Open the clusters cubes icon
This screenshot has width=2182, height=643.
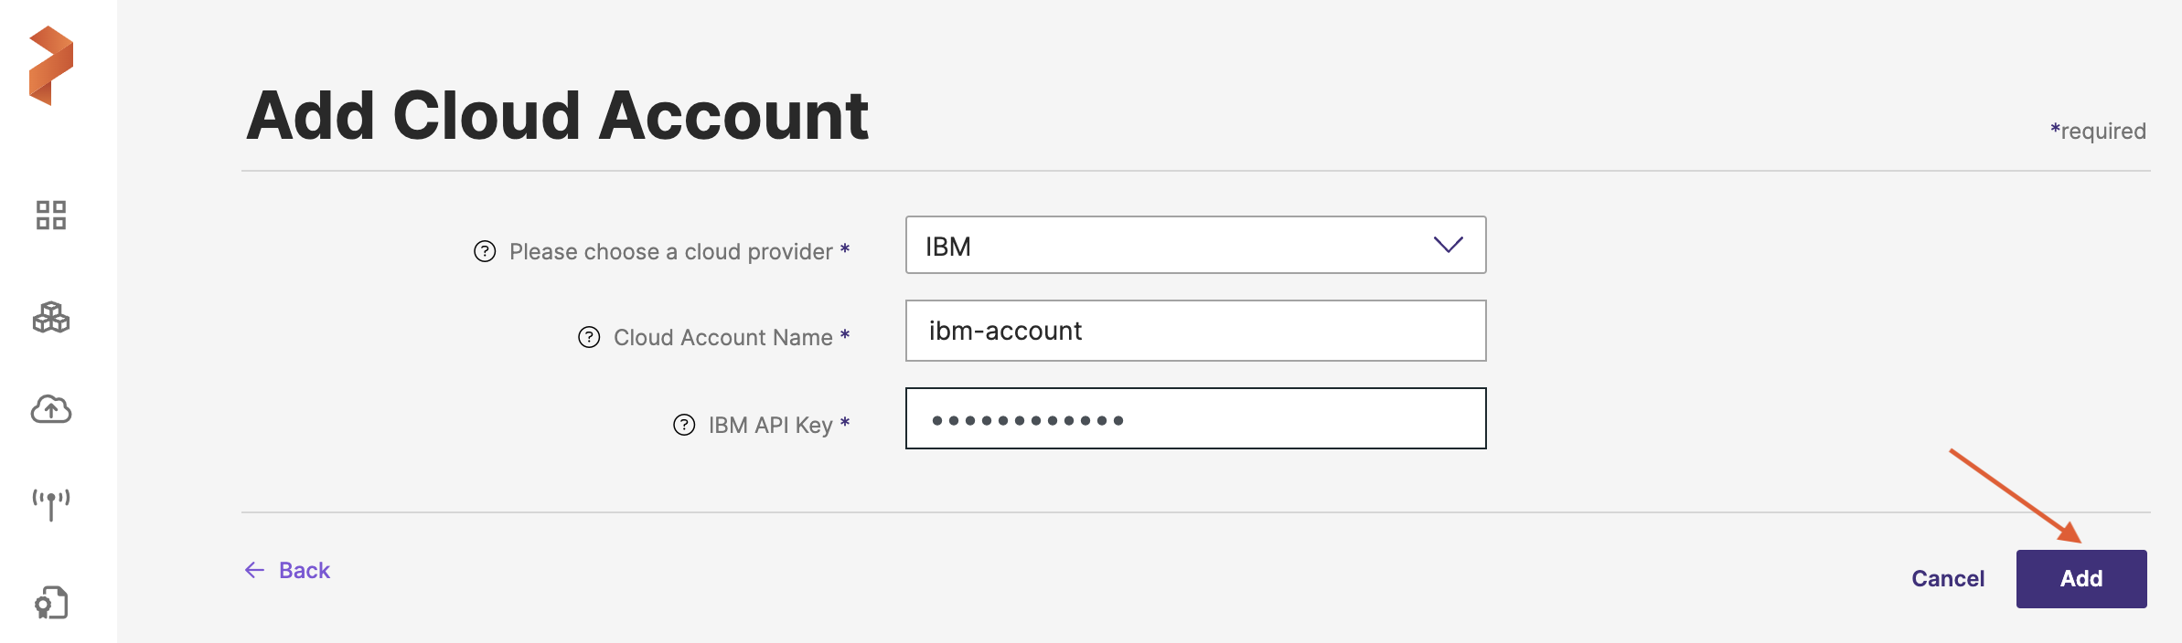pos(51,318)
